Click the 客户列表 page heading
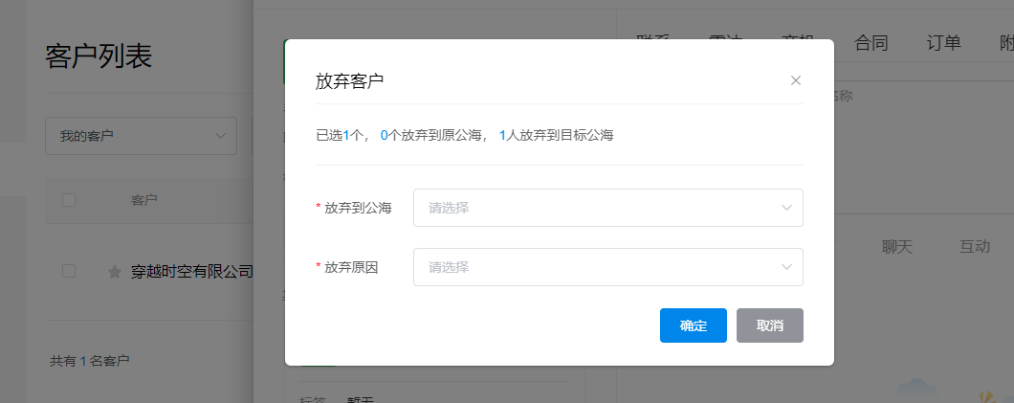The height and width of the screenshot is (403, 1014). click(x=99, y=57)
